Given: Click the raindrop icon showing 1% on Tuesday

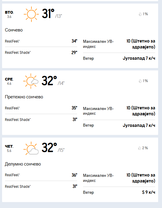Looking at the screenshot, I should (140, 14).
